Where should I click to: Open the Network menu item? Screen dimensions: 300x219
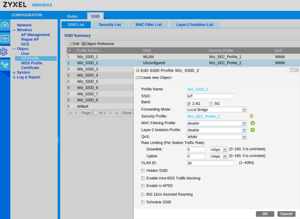[x=24, y=25]
